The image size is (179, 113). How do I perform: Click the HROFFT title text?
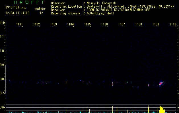click(29, 2)
